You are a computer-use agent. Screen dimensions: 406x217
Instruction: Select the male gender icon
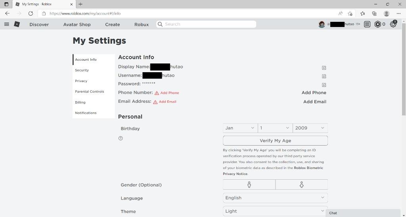point(249,184)
